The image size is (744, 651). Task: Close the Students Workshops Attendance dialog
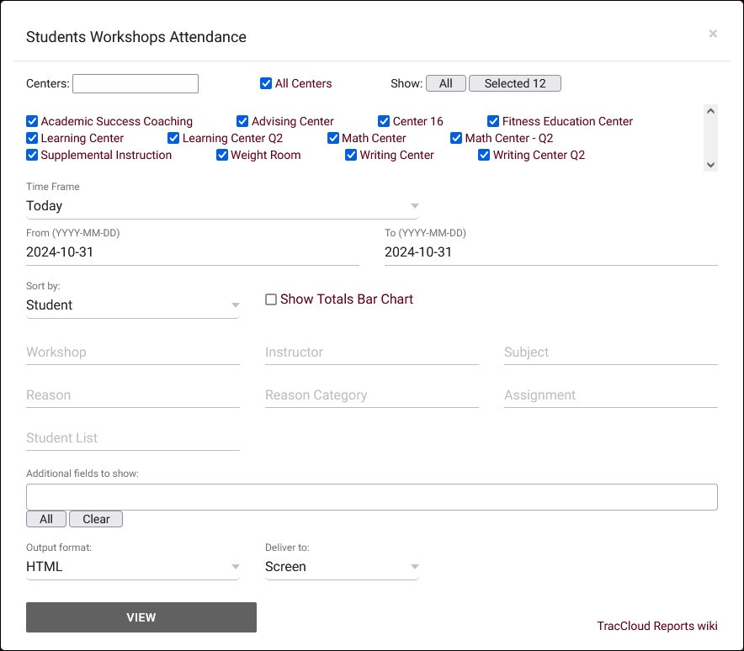(713, 34)
